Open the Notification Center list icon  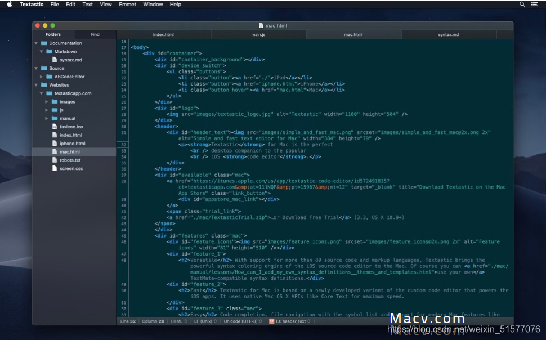(535, 4)
